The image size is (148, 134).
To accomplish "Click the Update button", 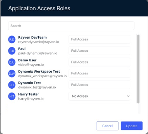I will click(x=132, y=126).
